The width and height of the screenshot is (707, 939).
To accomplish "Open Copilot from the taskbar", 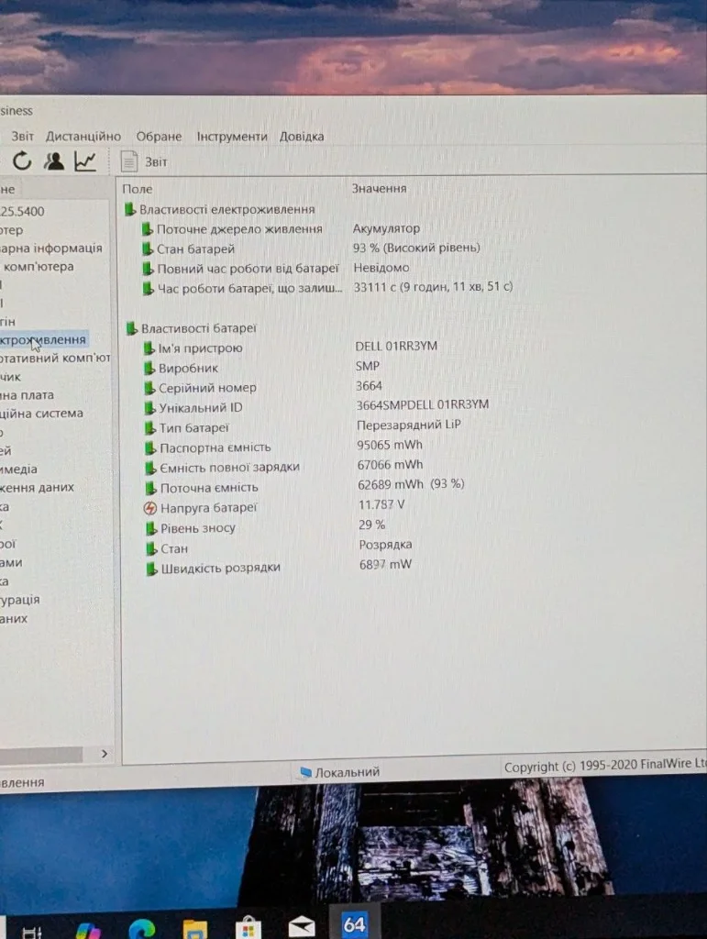I will pyautogui.click(x=89, y=930).
